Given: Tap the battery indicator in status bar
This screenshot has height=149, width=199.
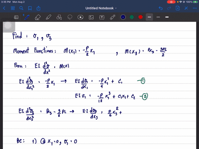Looking at the screenshot, I should coord(196,2).
